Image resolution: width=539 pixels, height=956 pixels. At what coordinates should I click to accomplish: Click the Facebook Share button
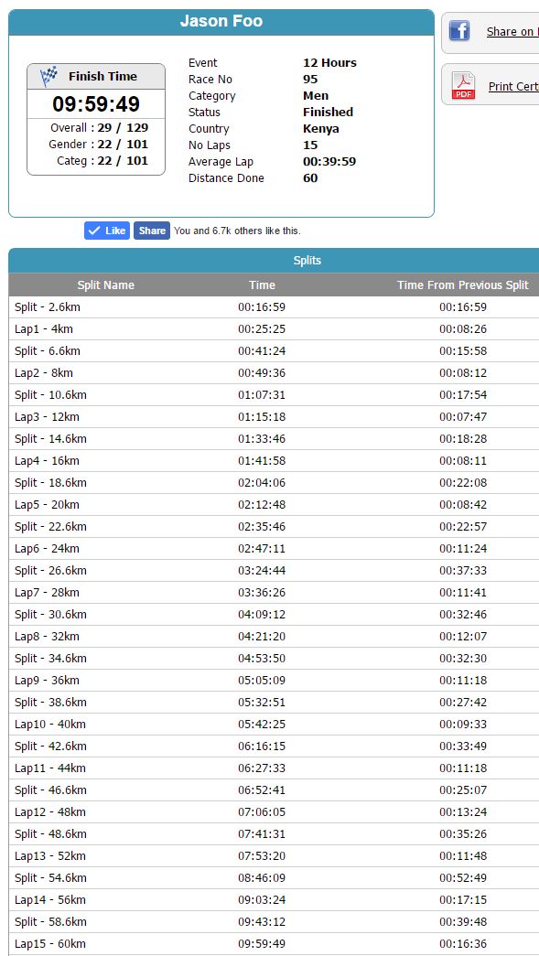[x=152, y=231]
